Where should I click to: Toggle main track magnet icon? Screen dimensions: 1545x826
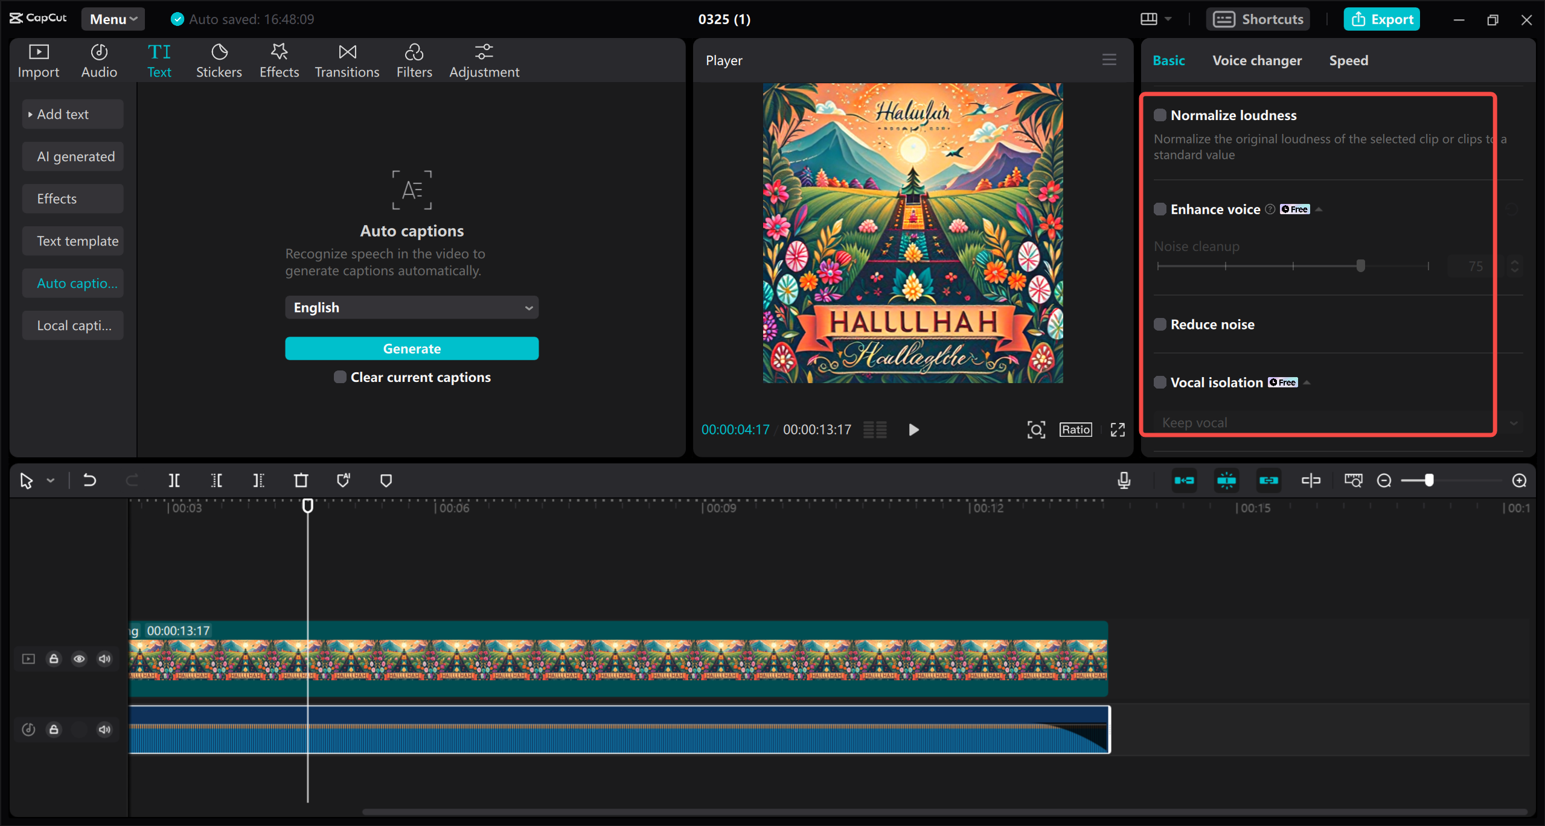coord(1184,480)
